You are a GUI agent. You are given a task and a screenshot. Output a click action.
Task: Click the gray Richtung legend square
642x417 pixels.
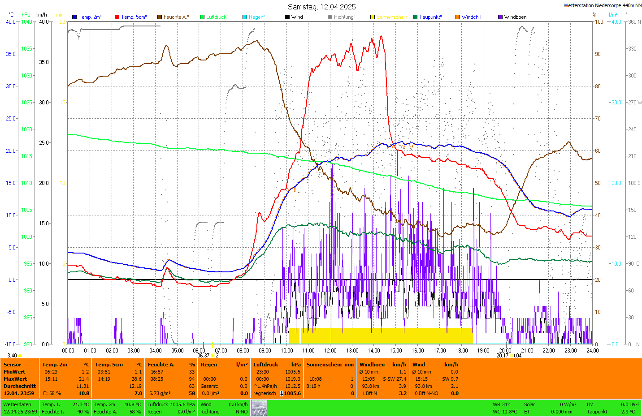330,17
